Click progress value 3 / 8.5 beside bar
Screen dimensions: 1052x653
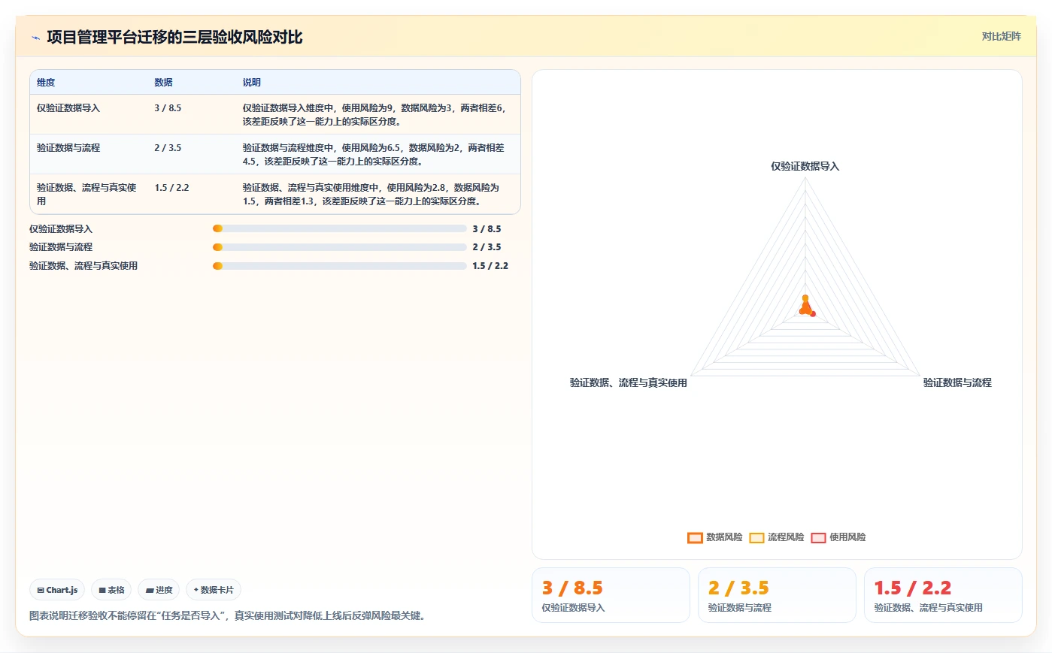coord(487,229)
